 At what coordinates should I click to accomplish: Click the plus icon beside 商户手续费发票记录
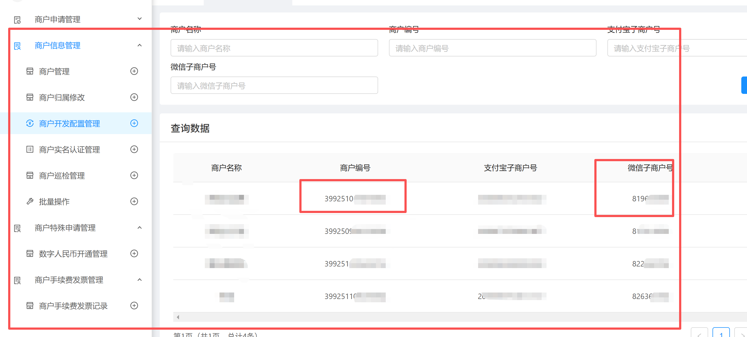pyautogui.click(x=134, y=306)
